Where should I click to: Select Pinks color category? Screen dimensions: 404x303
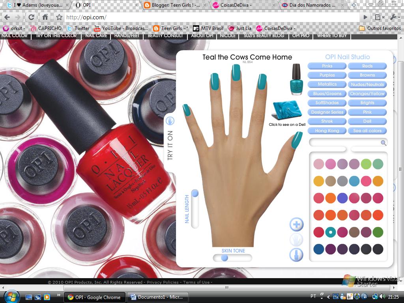(327, 66)
